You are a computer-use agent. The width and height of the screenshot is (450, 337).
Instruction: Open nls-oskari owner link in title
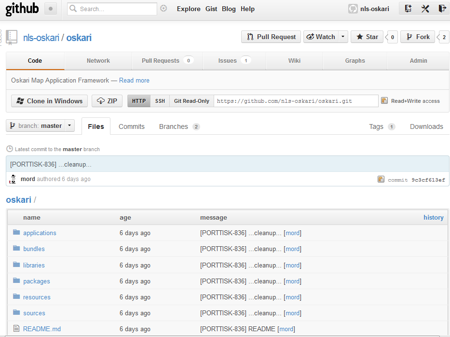coord(41,38)
